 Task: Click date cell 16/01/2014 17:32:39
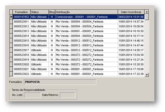[x=131, y=74]
